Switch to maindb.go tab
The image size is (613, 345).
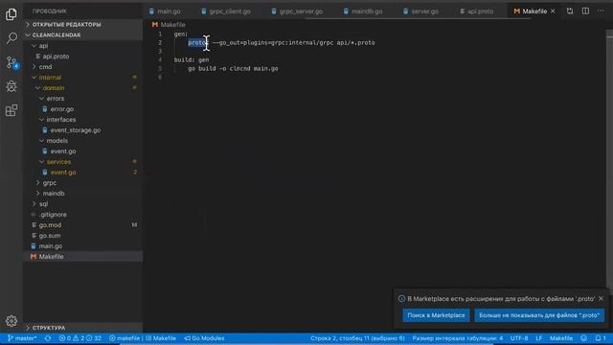point(363,11)
